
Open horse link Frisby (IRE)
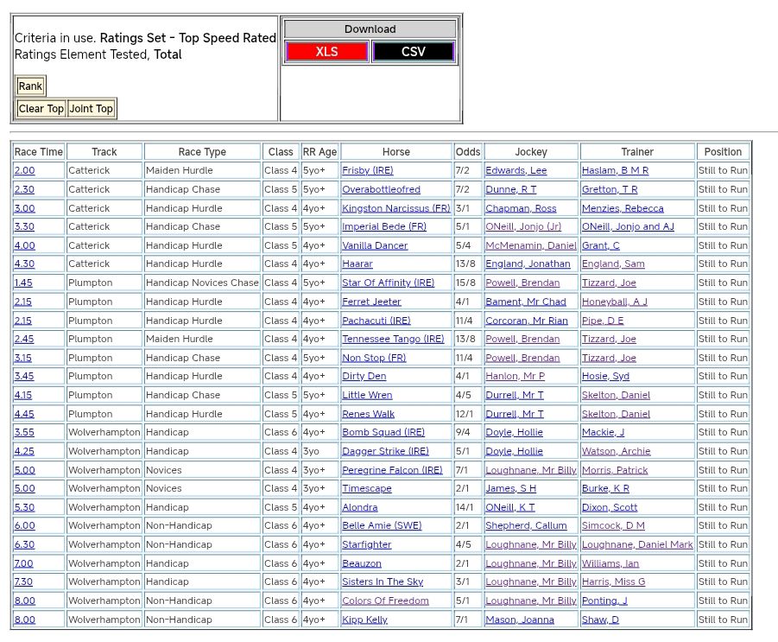367,171
